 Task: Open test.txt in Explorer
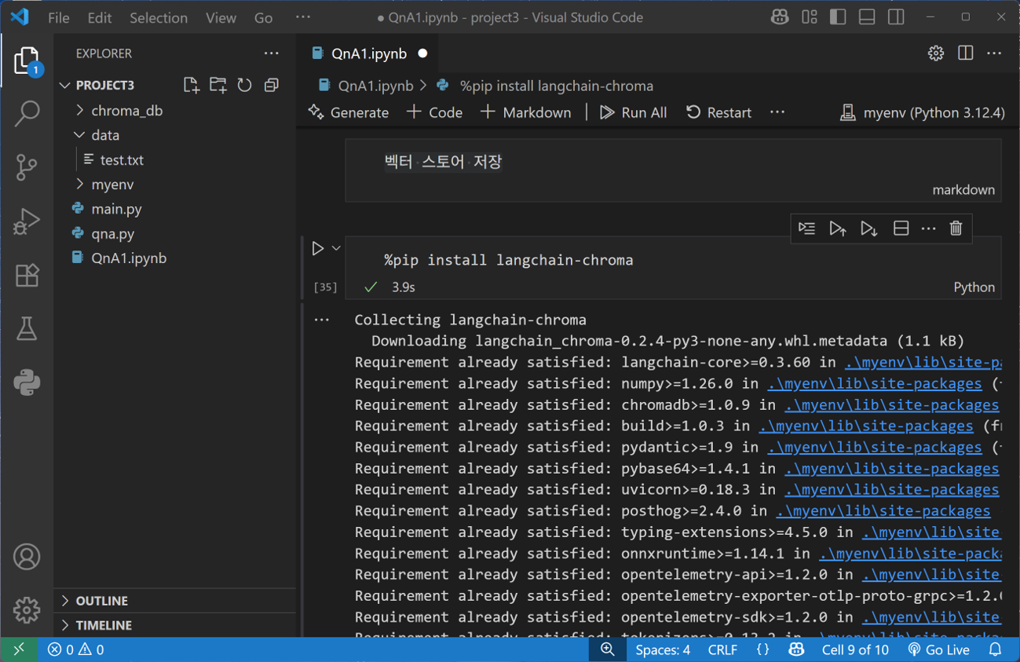coord(122,159)
